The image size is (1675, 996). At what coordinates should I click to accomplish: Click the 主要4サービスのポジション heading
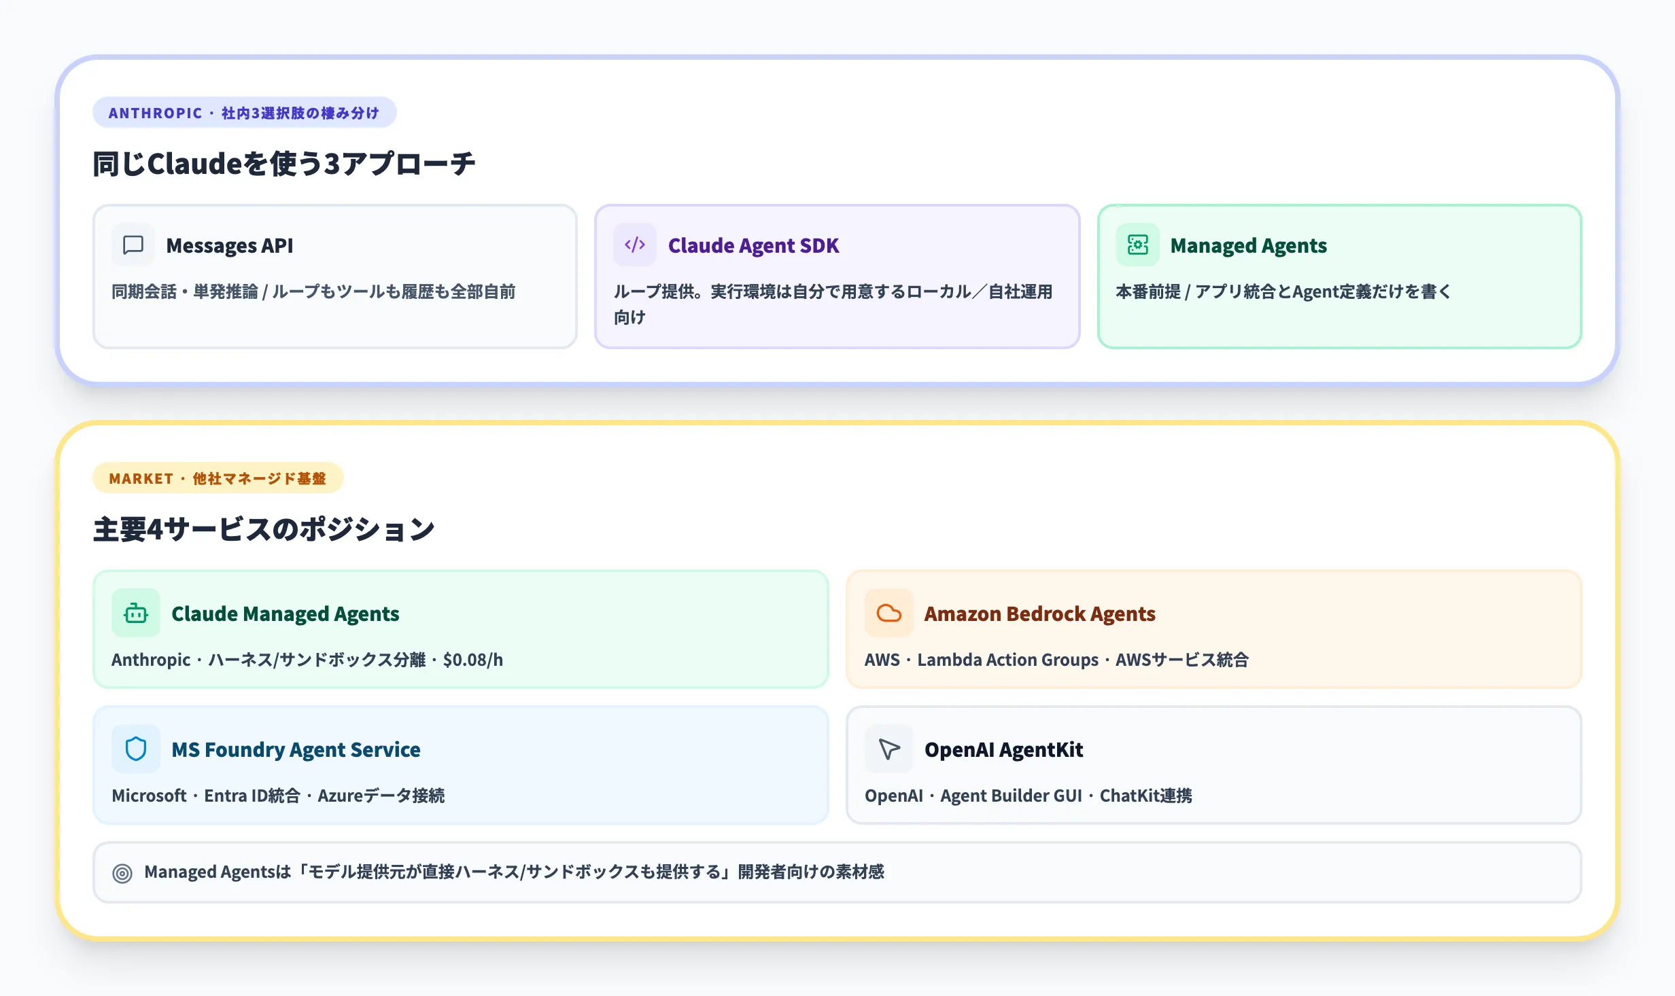pyautogui.click(x=264, y=528)
